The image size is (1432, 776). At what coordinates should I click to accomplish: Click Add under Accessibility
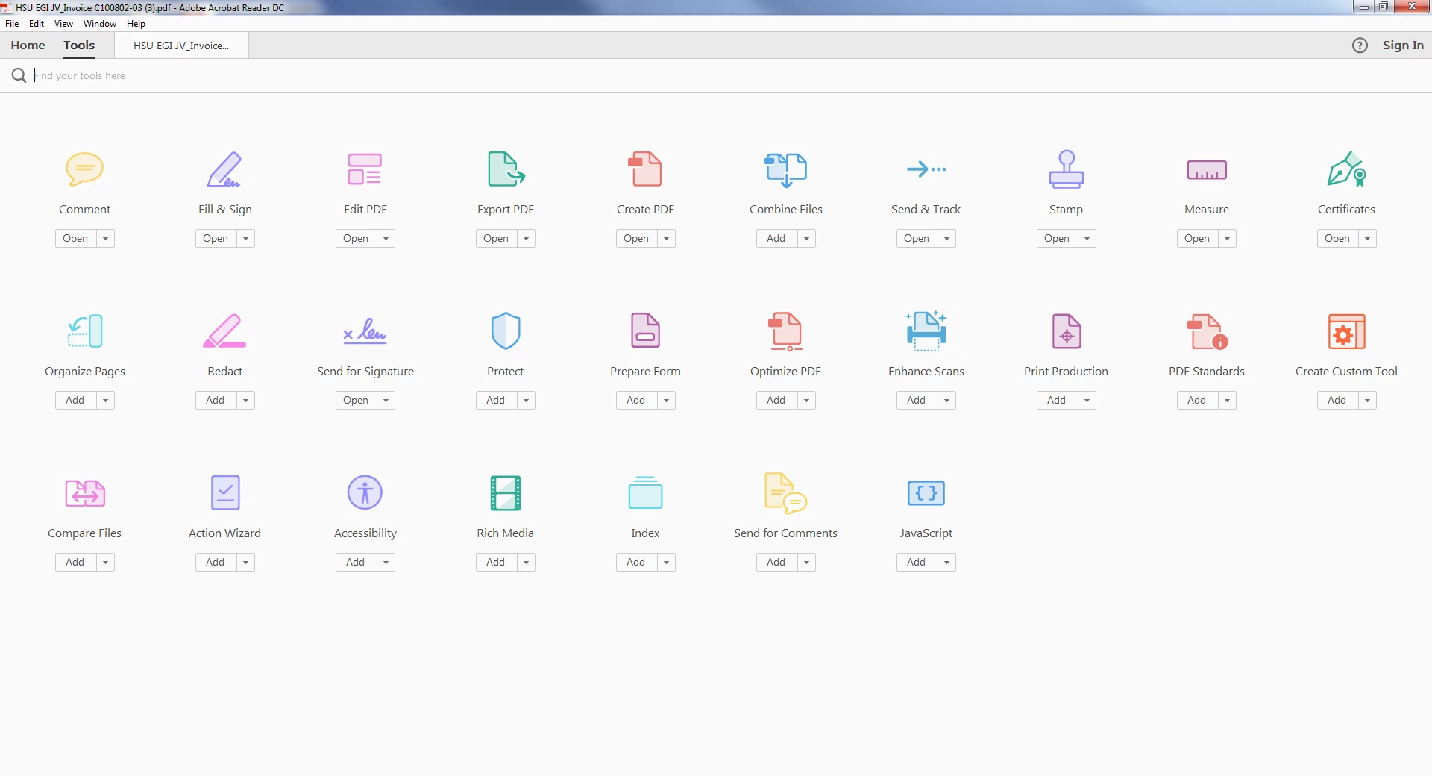356,563
